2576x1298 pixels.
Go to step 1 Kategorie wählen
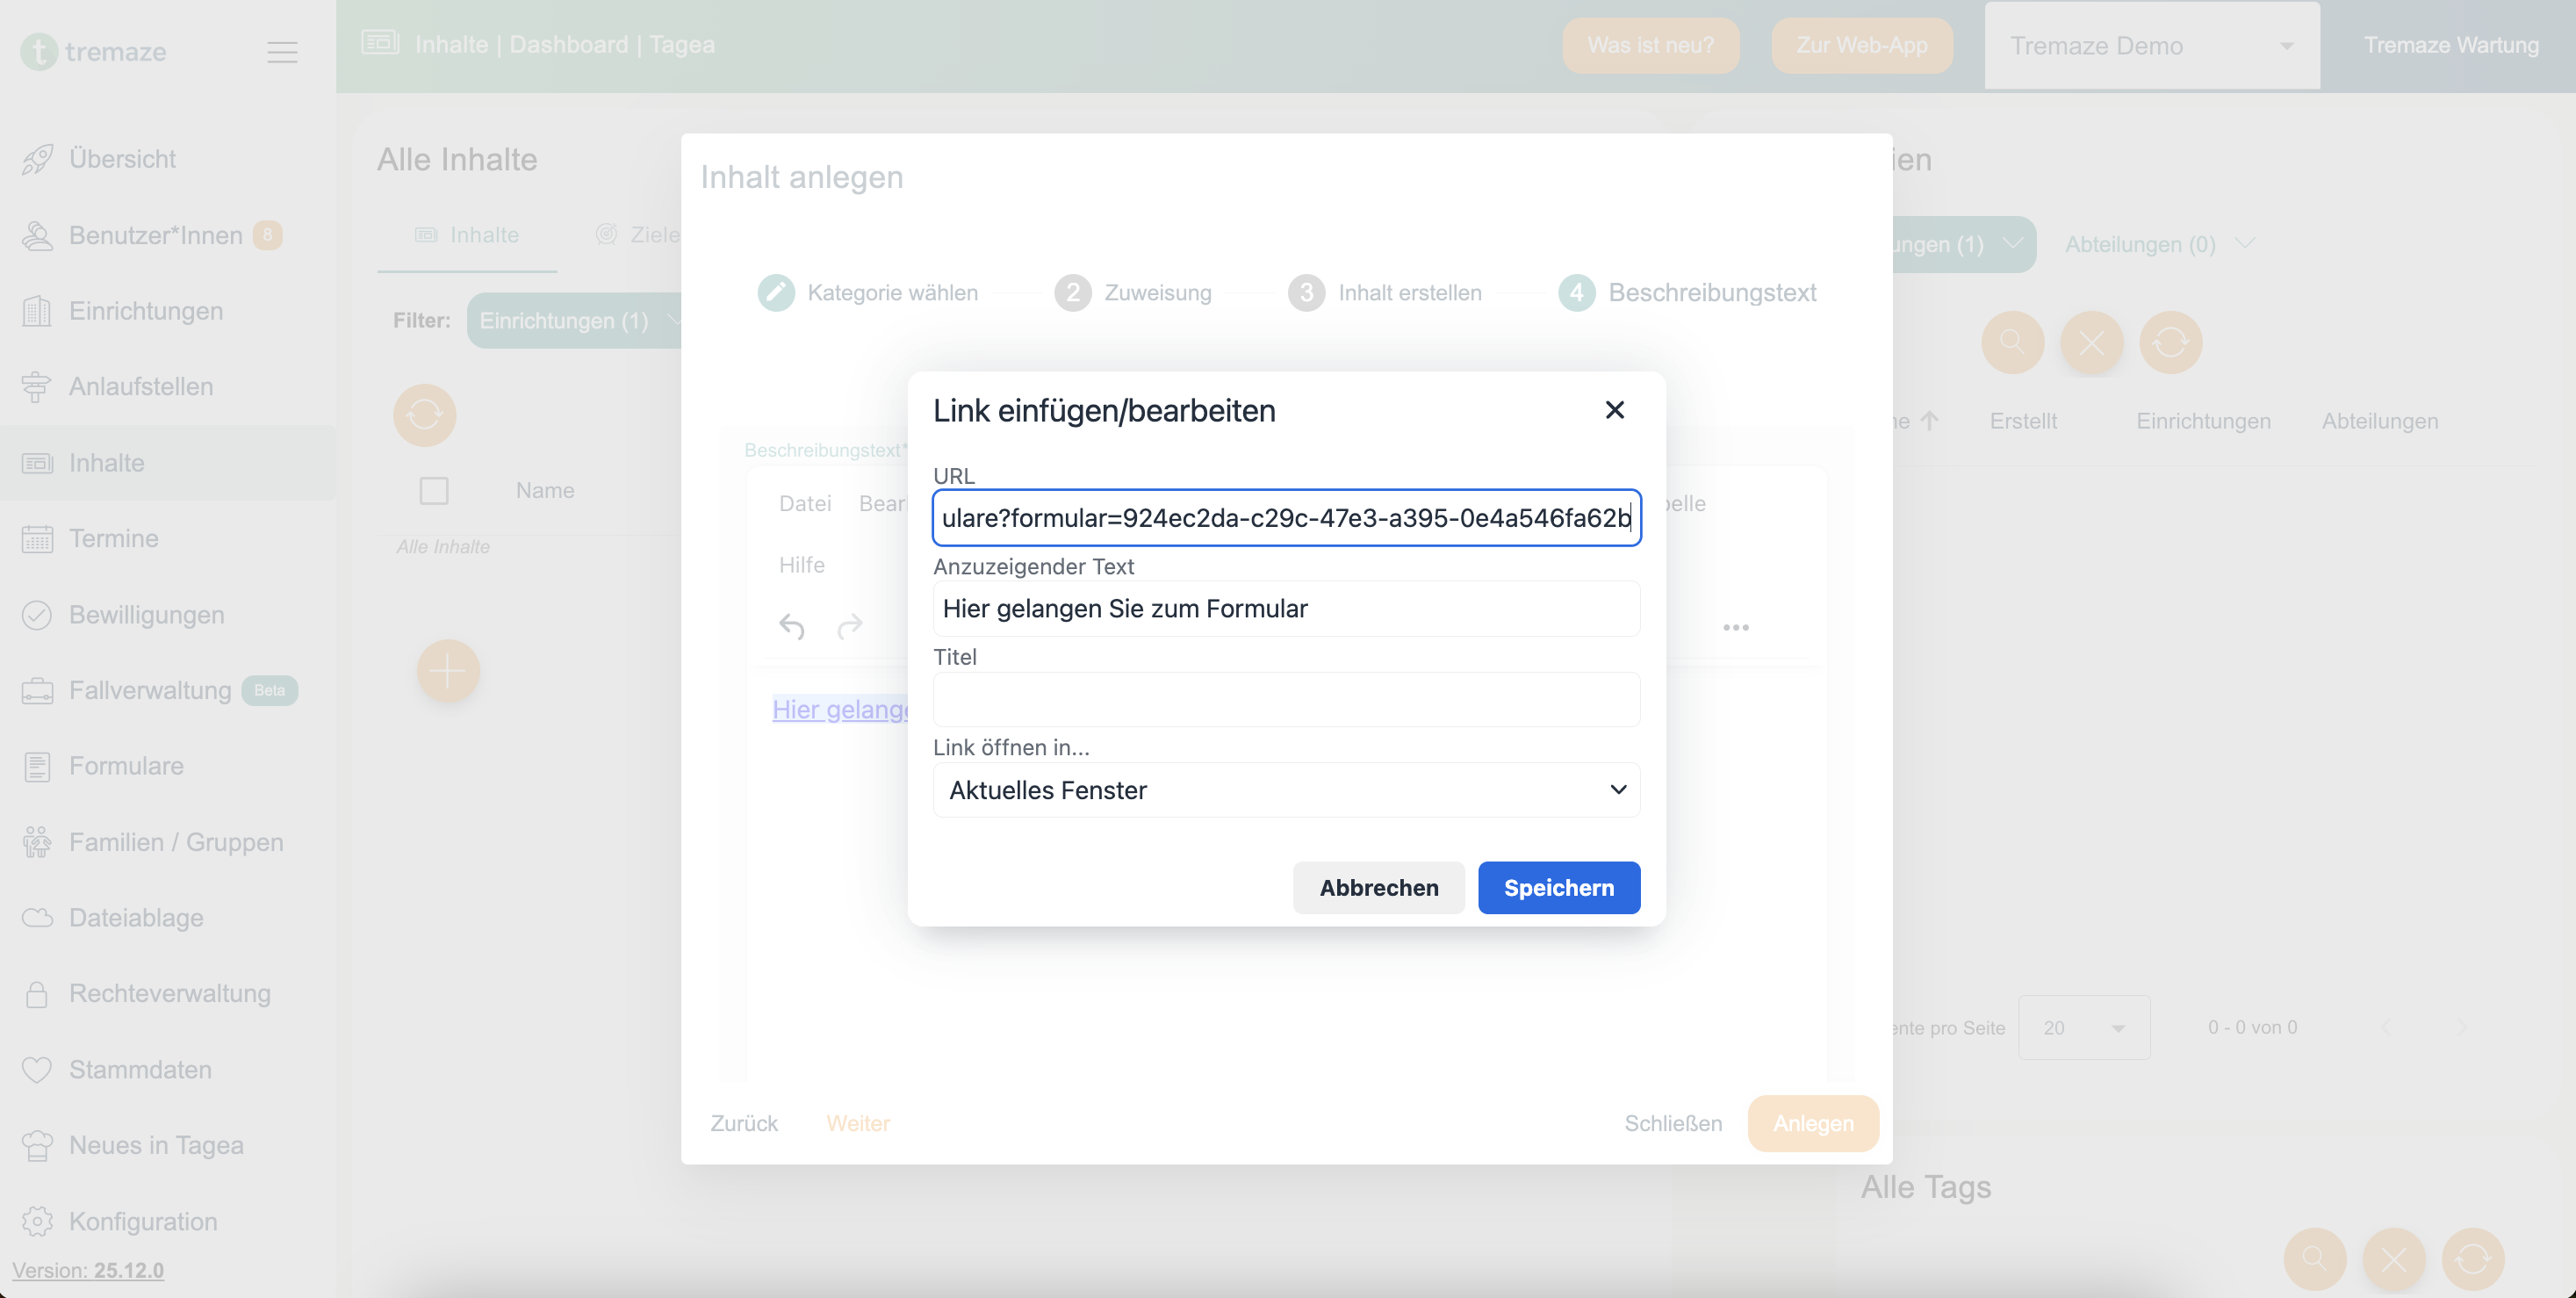[868, 293]
